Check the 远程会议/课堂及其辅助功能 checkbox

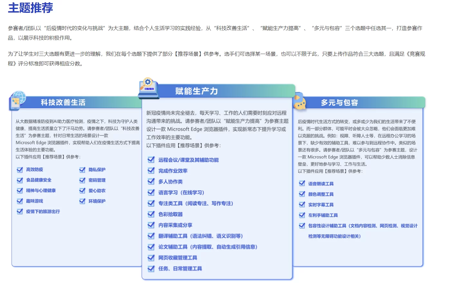[151, 160]
